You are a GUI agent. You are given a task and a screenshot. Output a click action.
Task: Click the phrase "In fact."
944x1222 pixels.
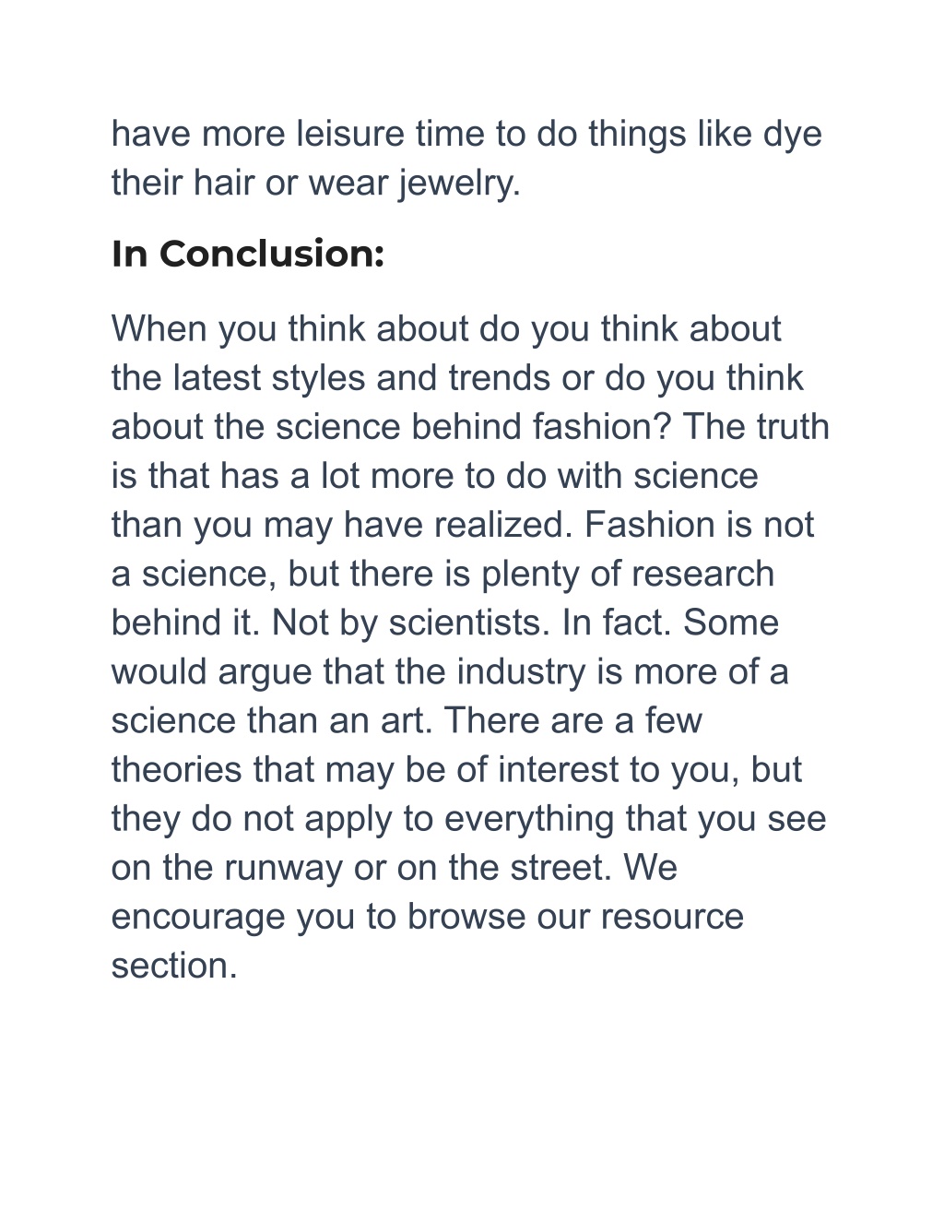point(617,623)
